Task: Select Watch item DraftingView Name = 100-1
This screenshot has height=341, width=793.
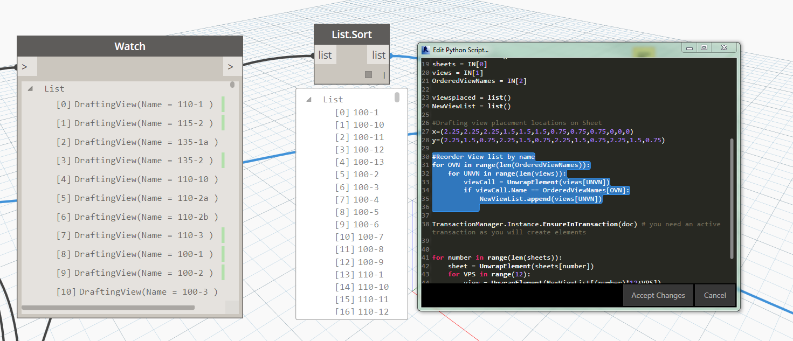Action: tap(135, 254)
